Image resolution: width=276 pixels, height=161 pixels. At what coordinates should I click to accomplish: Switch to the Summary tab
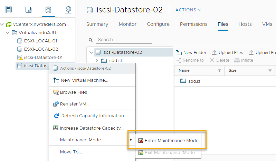(97, 24)
